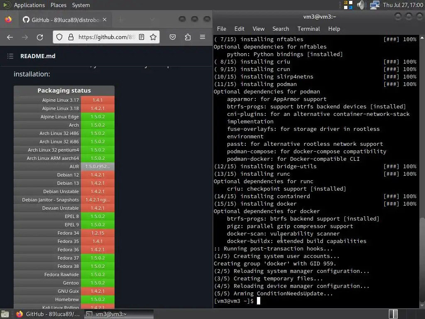The image size is (425, 319).
Task: Click the EPEL 9 row
Action: (x=64, y=225)
